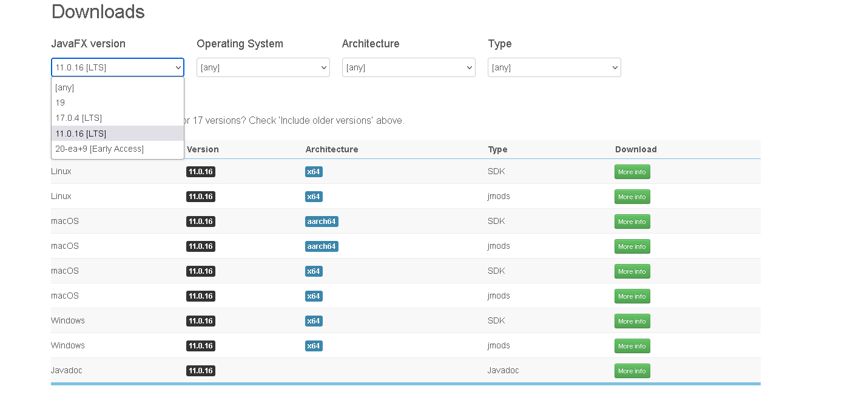Open 'More info' for macOS aarch64 jmods
This screenshot has width=859, height=406.
(632, 246)
